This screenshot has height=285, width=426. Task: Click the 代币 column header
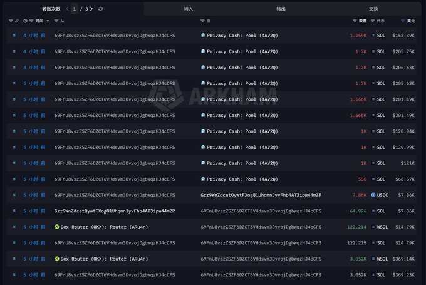(x=381, y=21)
